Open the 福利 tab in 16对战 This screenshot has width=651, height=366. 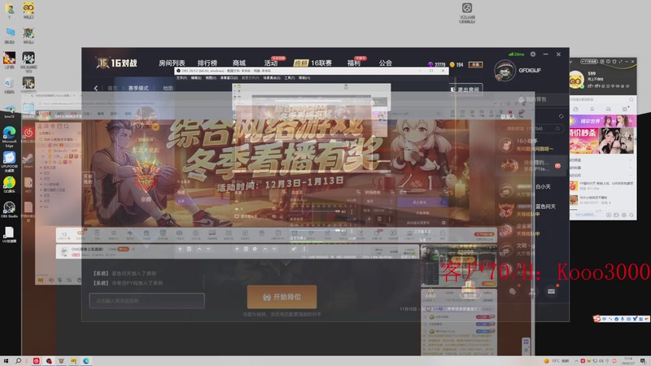(x=354, y=63)
